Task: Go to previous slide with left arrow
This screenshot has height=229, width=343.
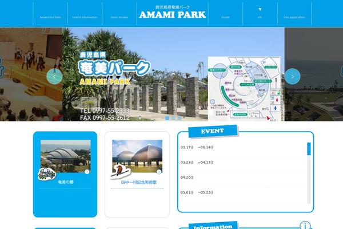Action: tap(54, 76)
